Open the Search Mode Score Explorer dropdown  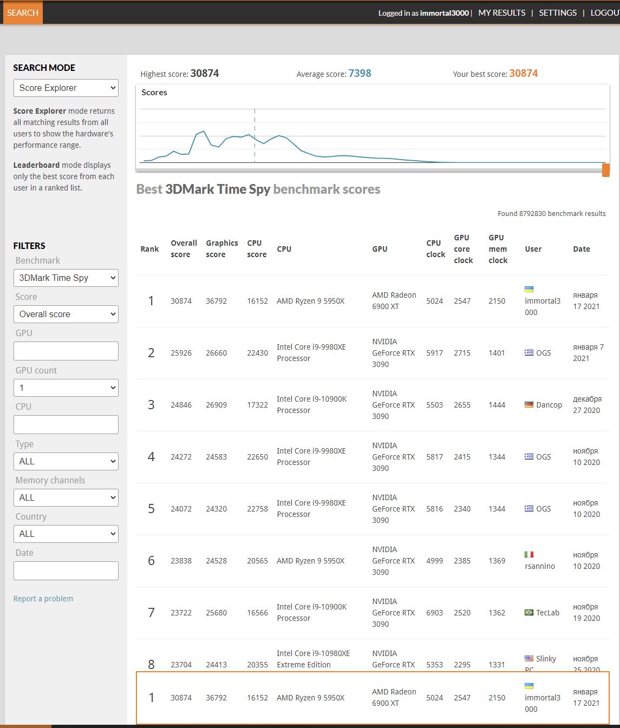coord(66,88)
